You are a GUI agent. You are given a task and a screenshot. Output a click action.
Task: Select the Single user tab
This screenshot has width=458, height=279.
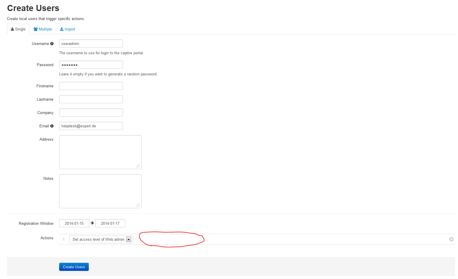coord(18,29)
